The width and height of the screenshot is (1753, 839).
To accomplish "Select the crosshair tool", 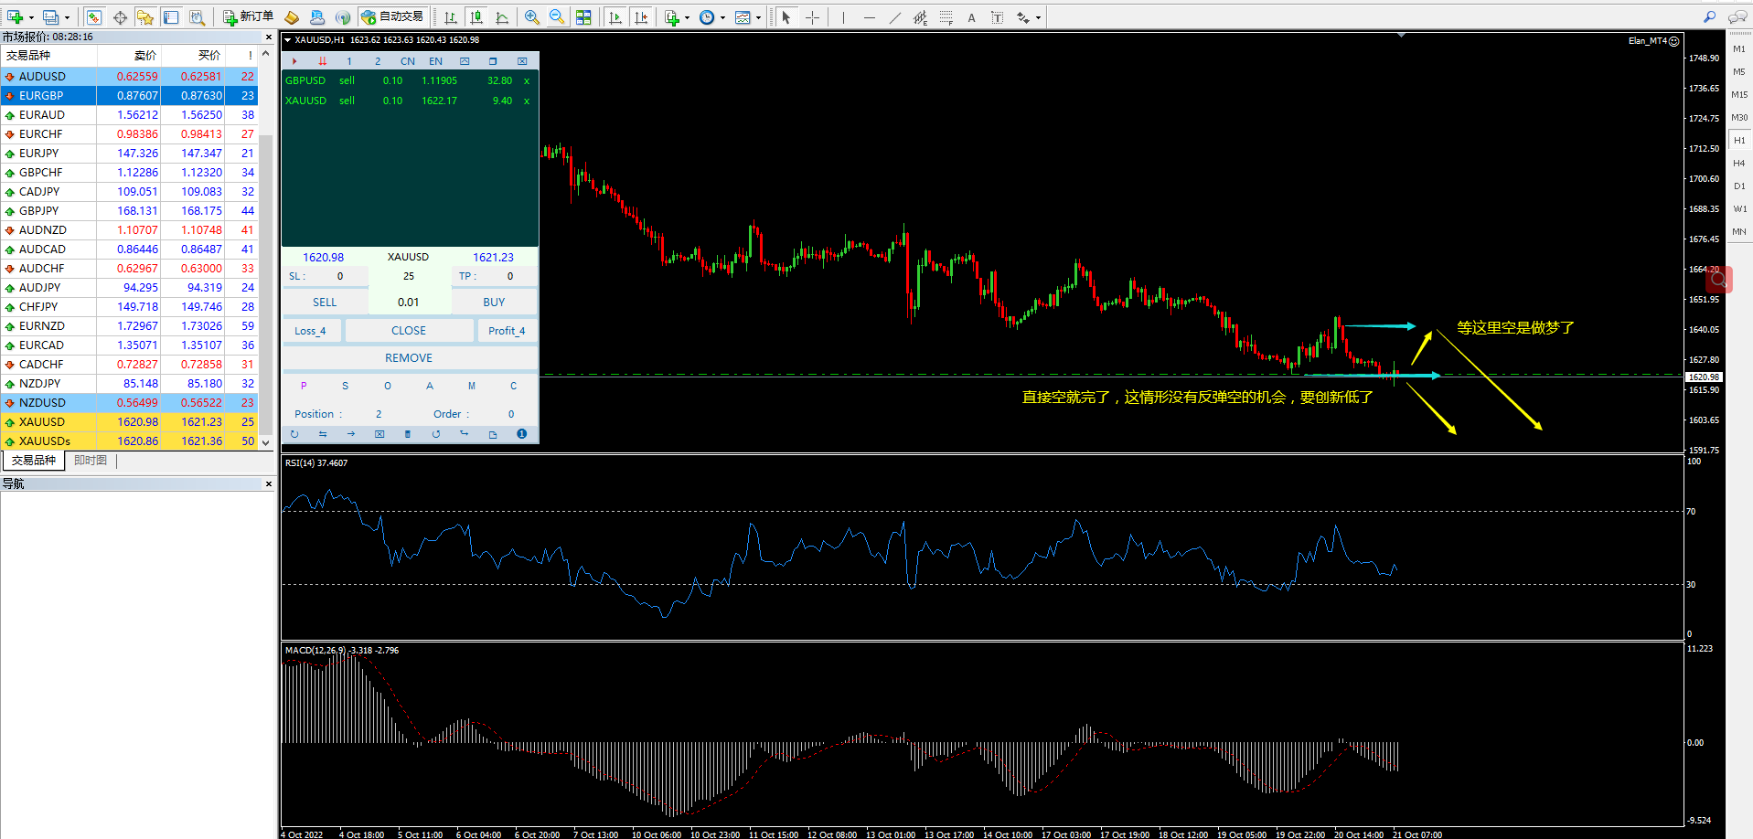I will [812, 17].
